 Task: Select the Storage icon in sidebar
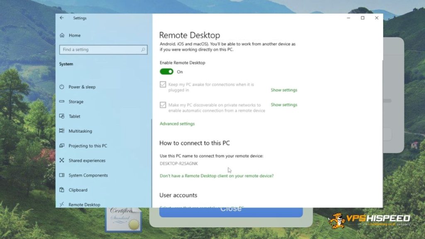[x=62, y=102]
